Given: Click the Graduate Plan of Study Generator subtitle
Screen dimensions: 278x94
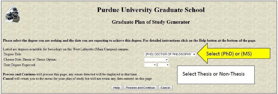Looking at the screenshot, I should (x=151, y=22).
